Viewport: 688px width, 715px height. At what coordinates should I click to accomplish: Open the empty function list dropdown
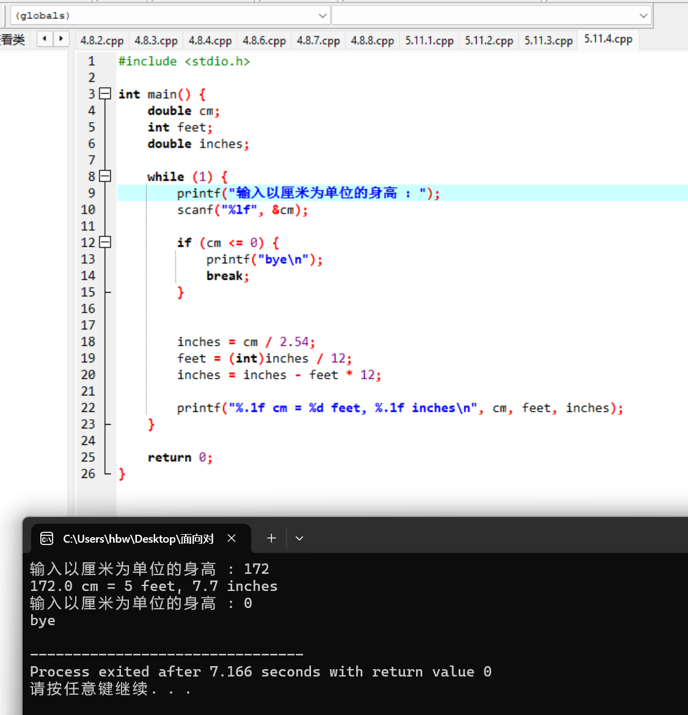[x=491, y=15]
